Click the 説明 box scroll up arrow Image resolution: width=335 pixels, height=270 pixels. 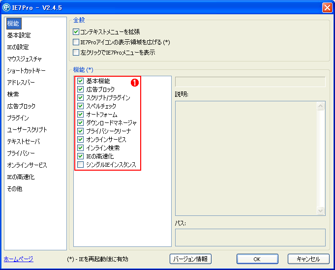320,106
